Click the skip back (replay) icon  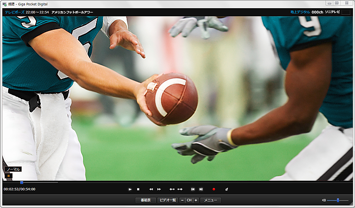(x=172, y=189)
